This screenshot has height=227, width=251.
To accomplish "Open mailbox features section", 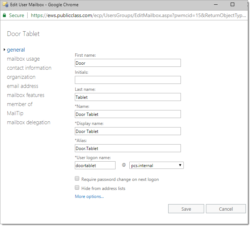I will click(25, 95).
